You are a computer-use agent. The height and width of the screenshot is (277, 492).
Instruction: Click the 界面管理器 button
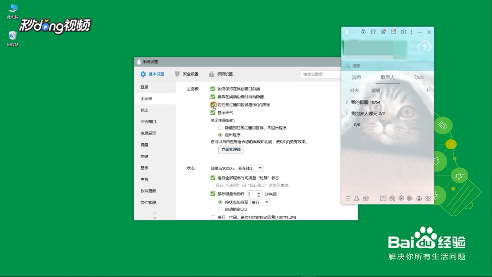[x=231, y=149]
